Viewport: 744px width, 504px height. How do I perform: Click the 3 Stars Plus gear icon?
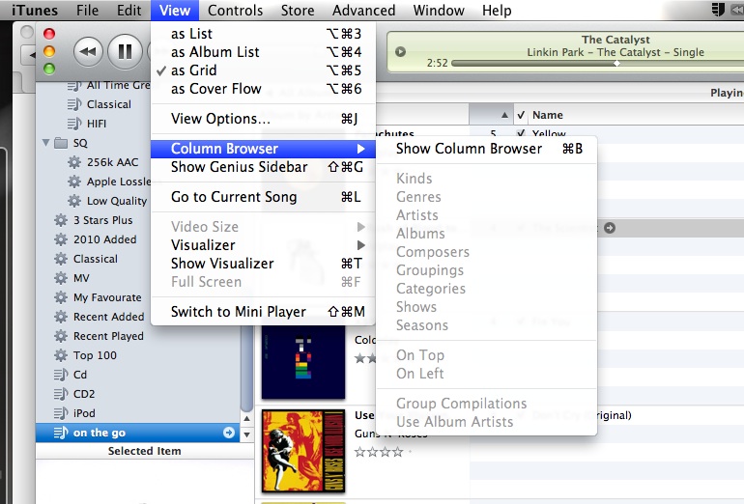[61, 220]
